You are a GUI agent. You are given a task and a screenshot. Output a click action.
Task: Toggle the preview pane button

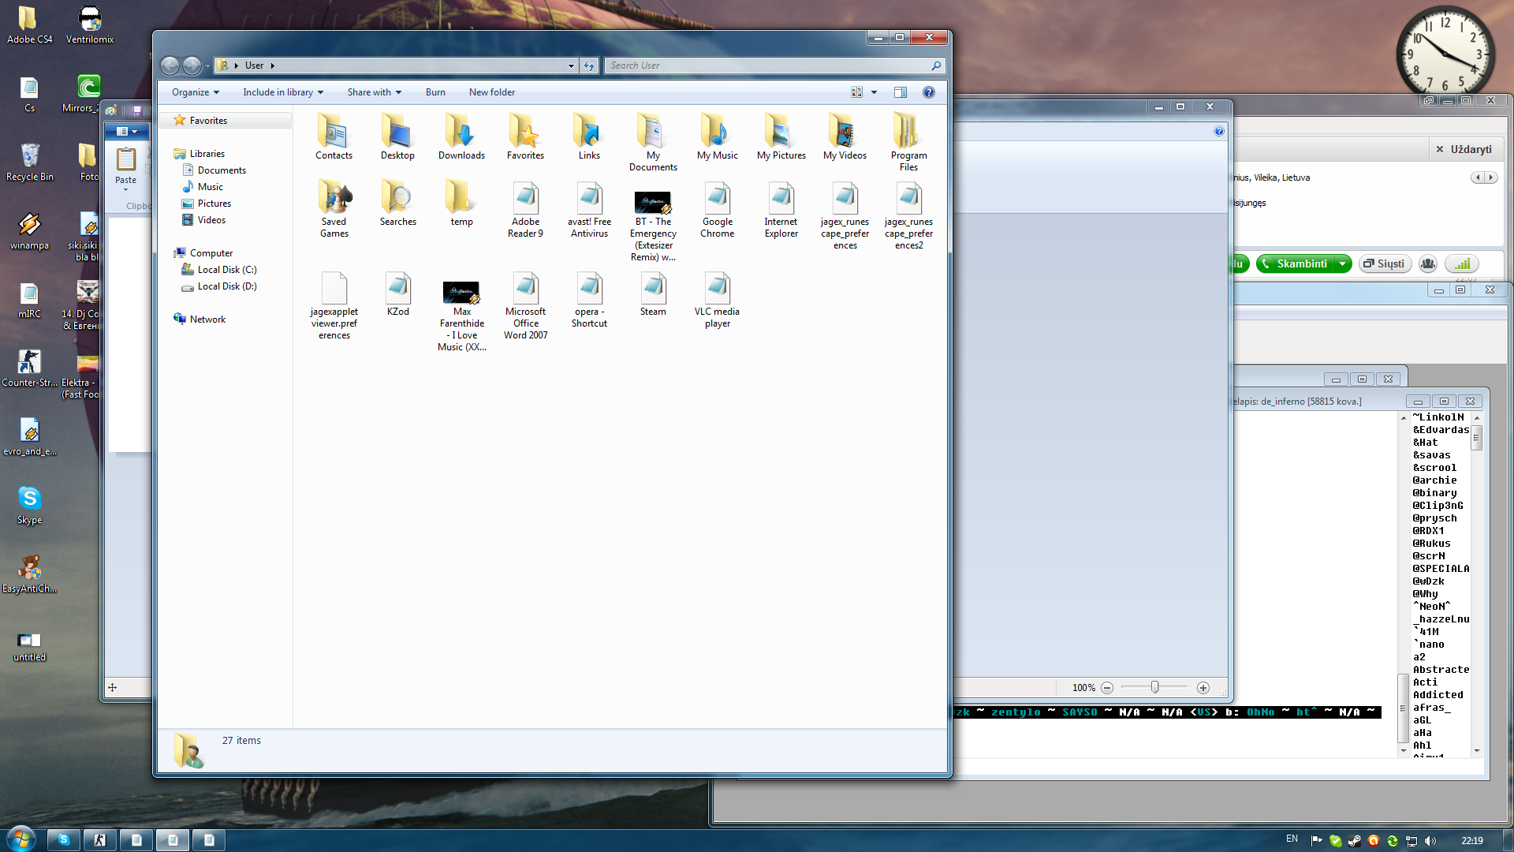(901, 92)
